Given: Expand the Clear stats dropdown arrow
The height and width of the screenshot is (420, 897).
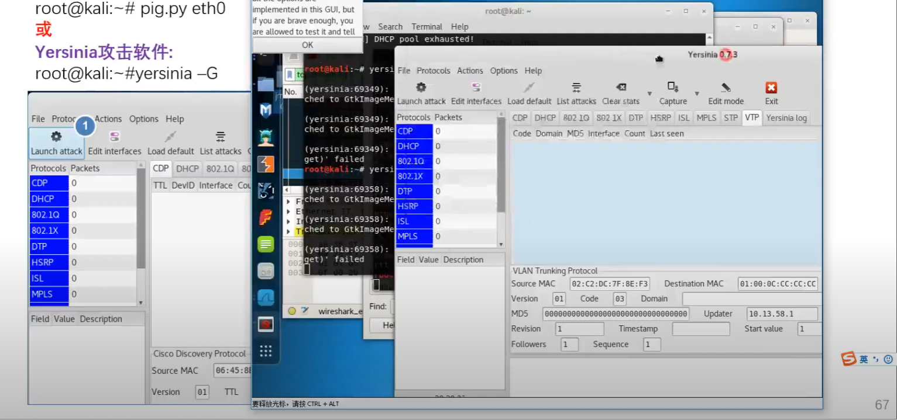Looking at the screenshot, I should (x=649, y=93).
